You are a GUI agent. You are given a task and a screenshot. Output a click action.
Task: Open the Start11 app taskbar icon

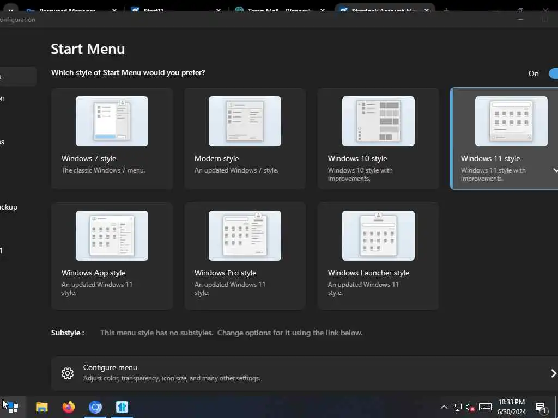pos(122,407)
